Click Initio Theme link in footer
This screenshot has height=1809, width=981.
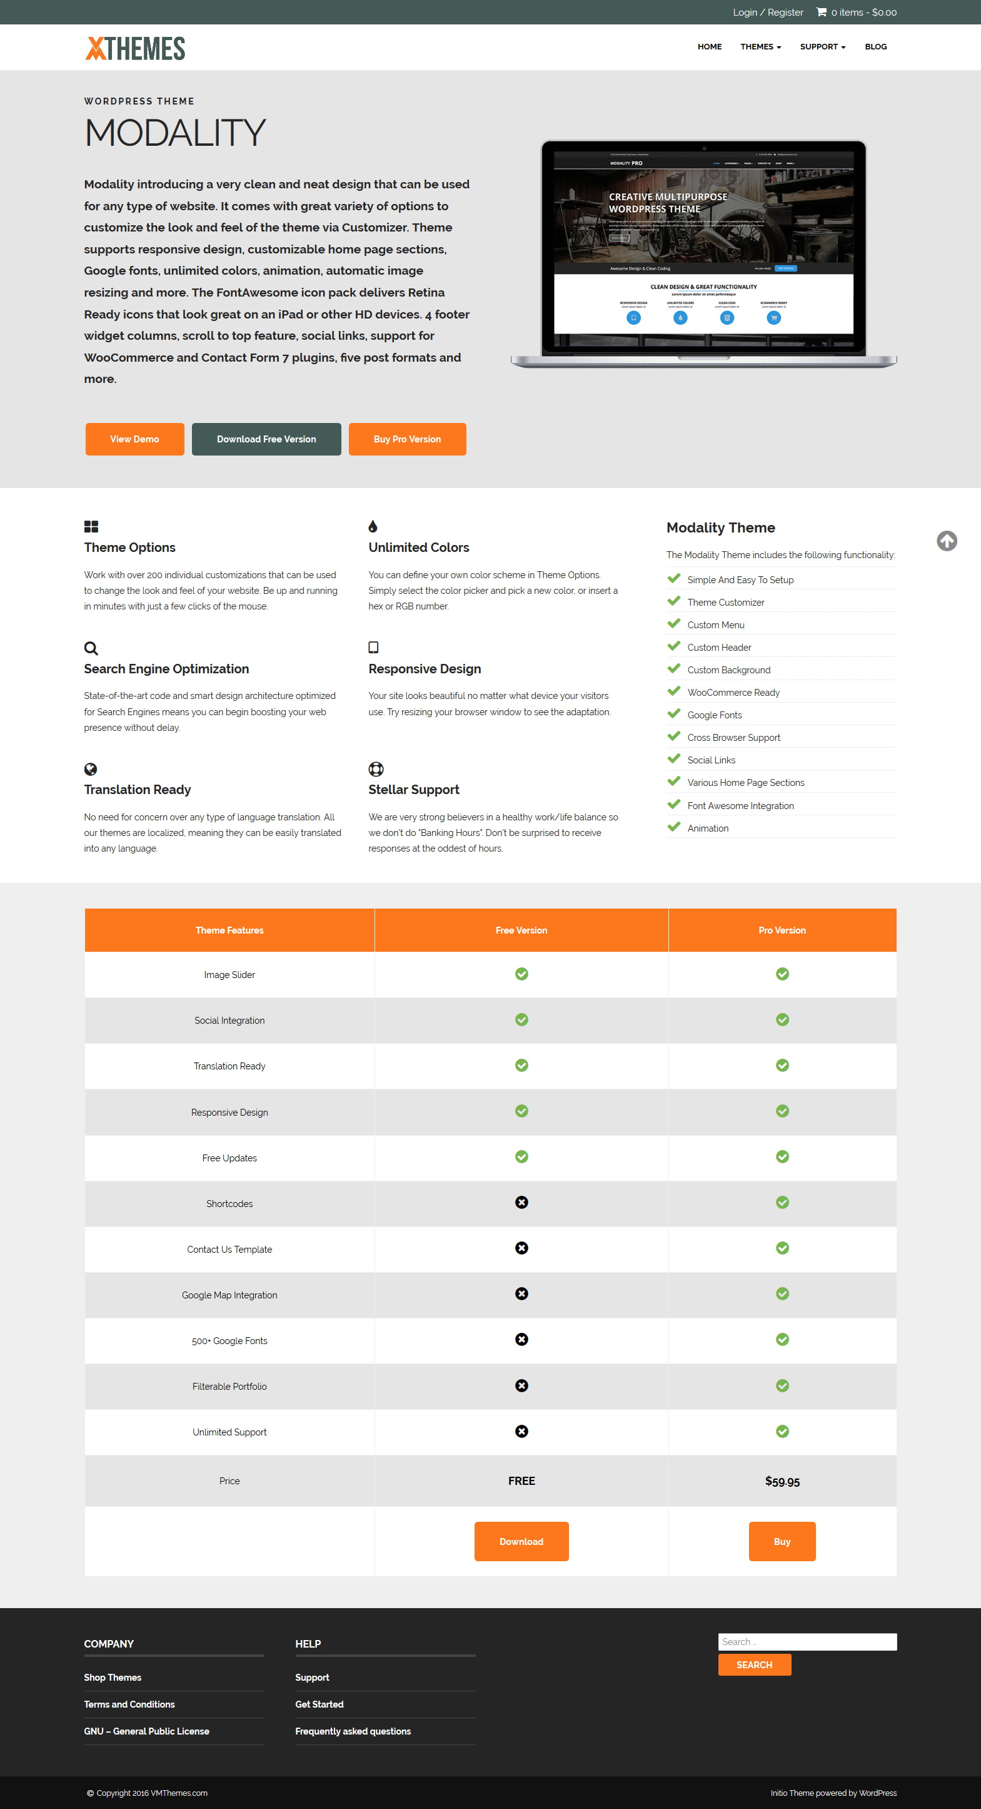point(792,1793)
